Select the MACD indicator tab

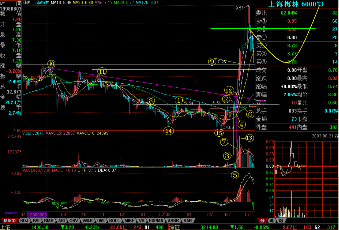[x=10, y=220]
